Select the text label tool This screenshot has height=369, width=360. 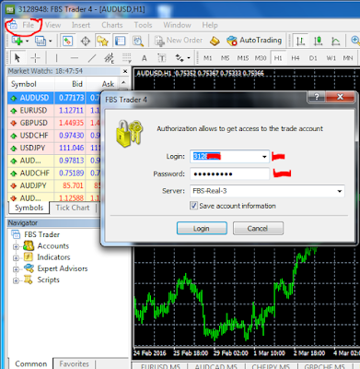pyautogui.click(x=162, y=58)
